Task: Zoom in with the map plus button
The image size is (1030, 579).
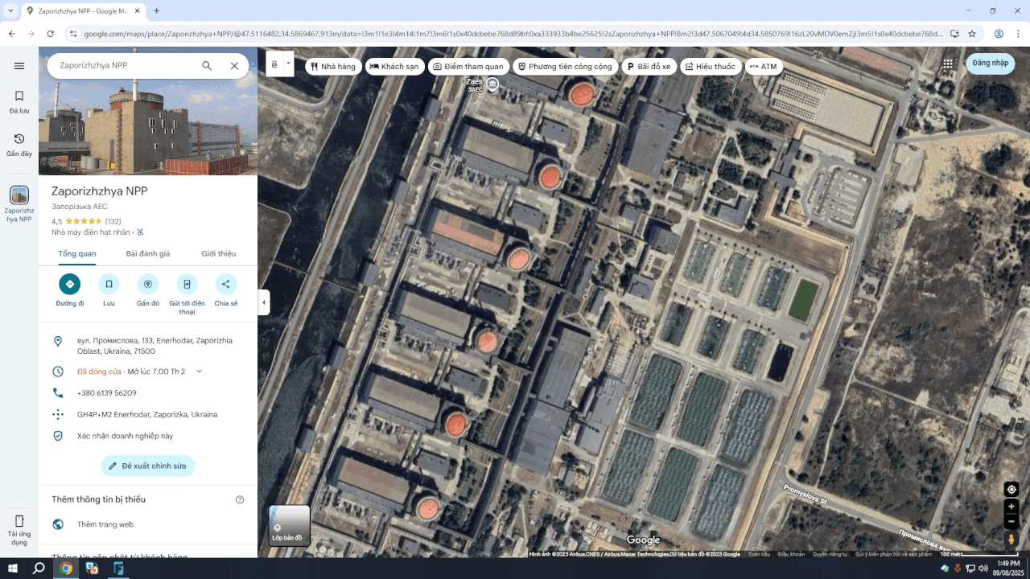Action: pyautogui.click(x=1011, y=507)
